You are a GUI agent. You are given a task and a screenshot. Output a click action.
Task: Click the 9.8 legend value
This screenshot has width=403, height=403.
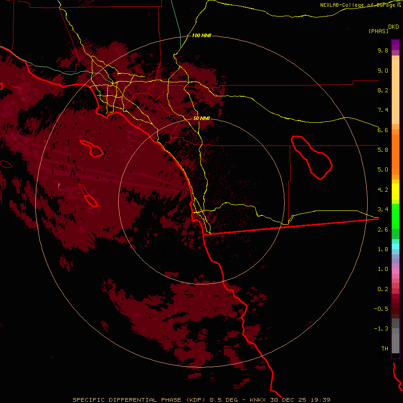pos(383,50)
